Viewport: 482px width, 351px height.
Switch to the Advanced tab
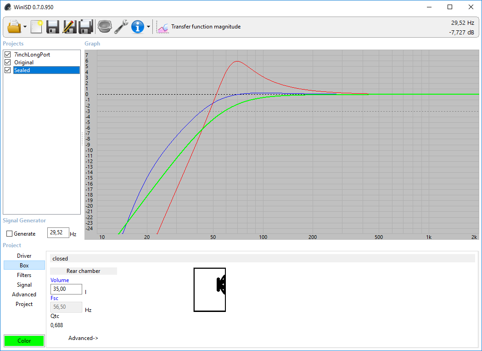point(24,294)
